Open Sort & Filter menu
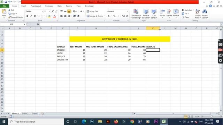Image resolution: width=223 pixels, height=125 pixels. [x=198, y=14]
